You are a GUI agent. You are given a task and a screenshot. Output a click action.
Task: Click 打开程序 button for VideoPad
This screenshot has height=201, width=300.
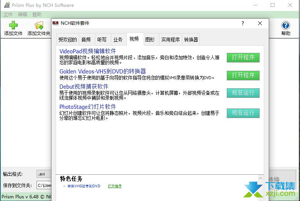(x=243, y=57)
